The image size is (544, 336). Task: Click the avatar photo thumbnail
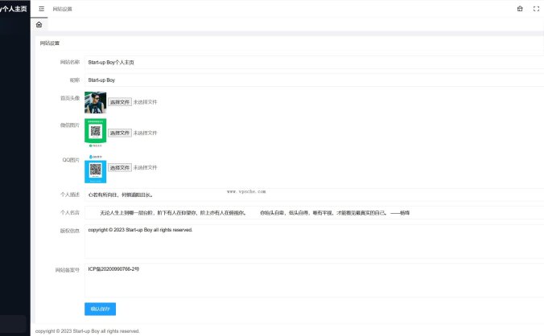(96, 103)
